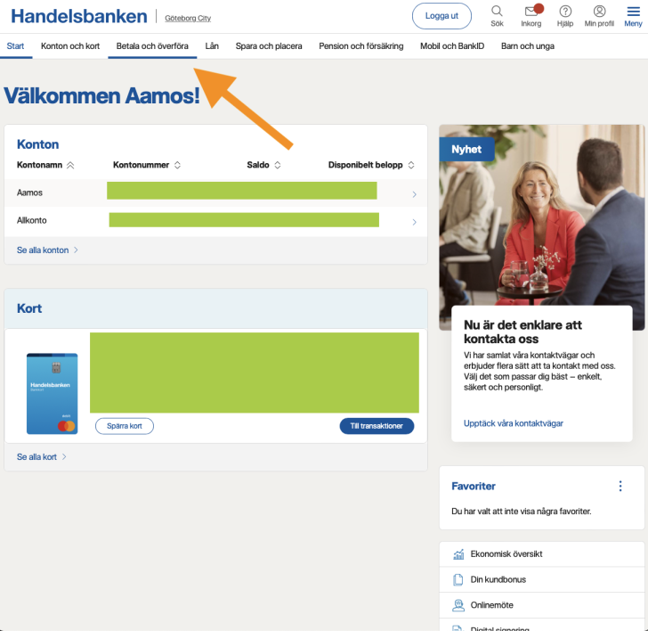
Task: Click the Onlinemöte person icon
Action: pyautogui.click(x=458, y=605)
